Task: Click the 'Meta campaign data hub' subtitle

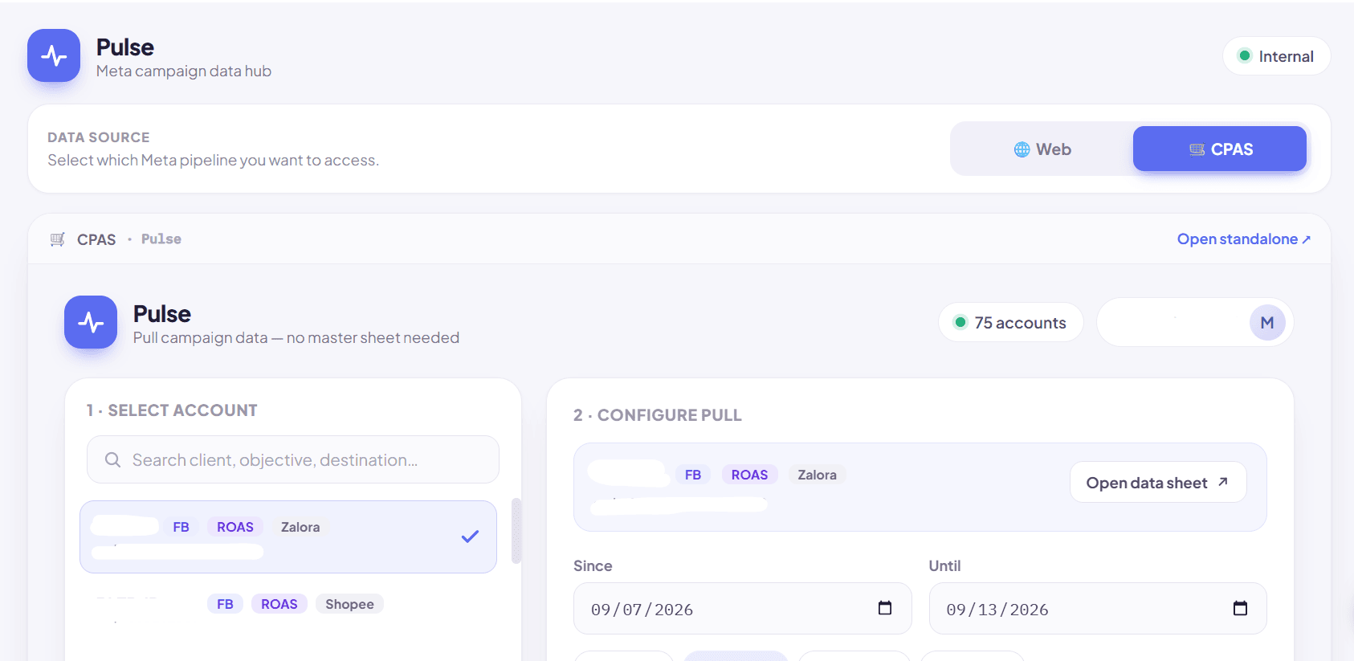Action: (184, 71)
